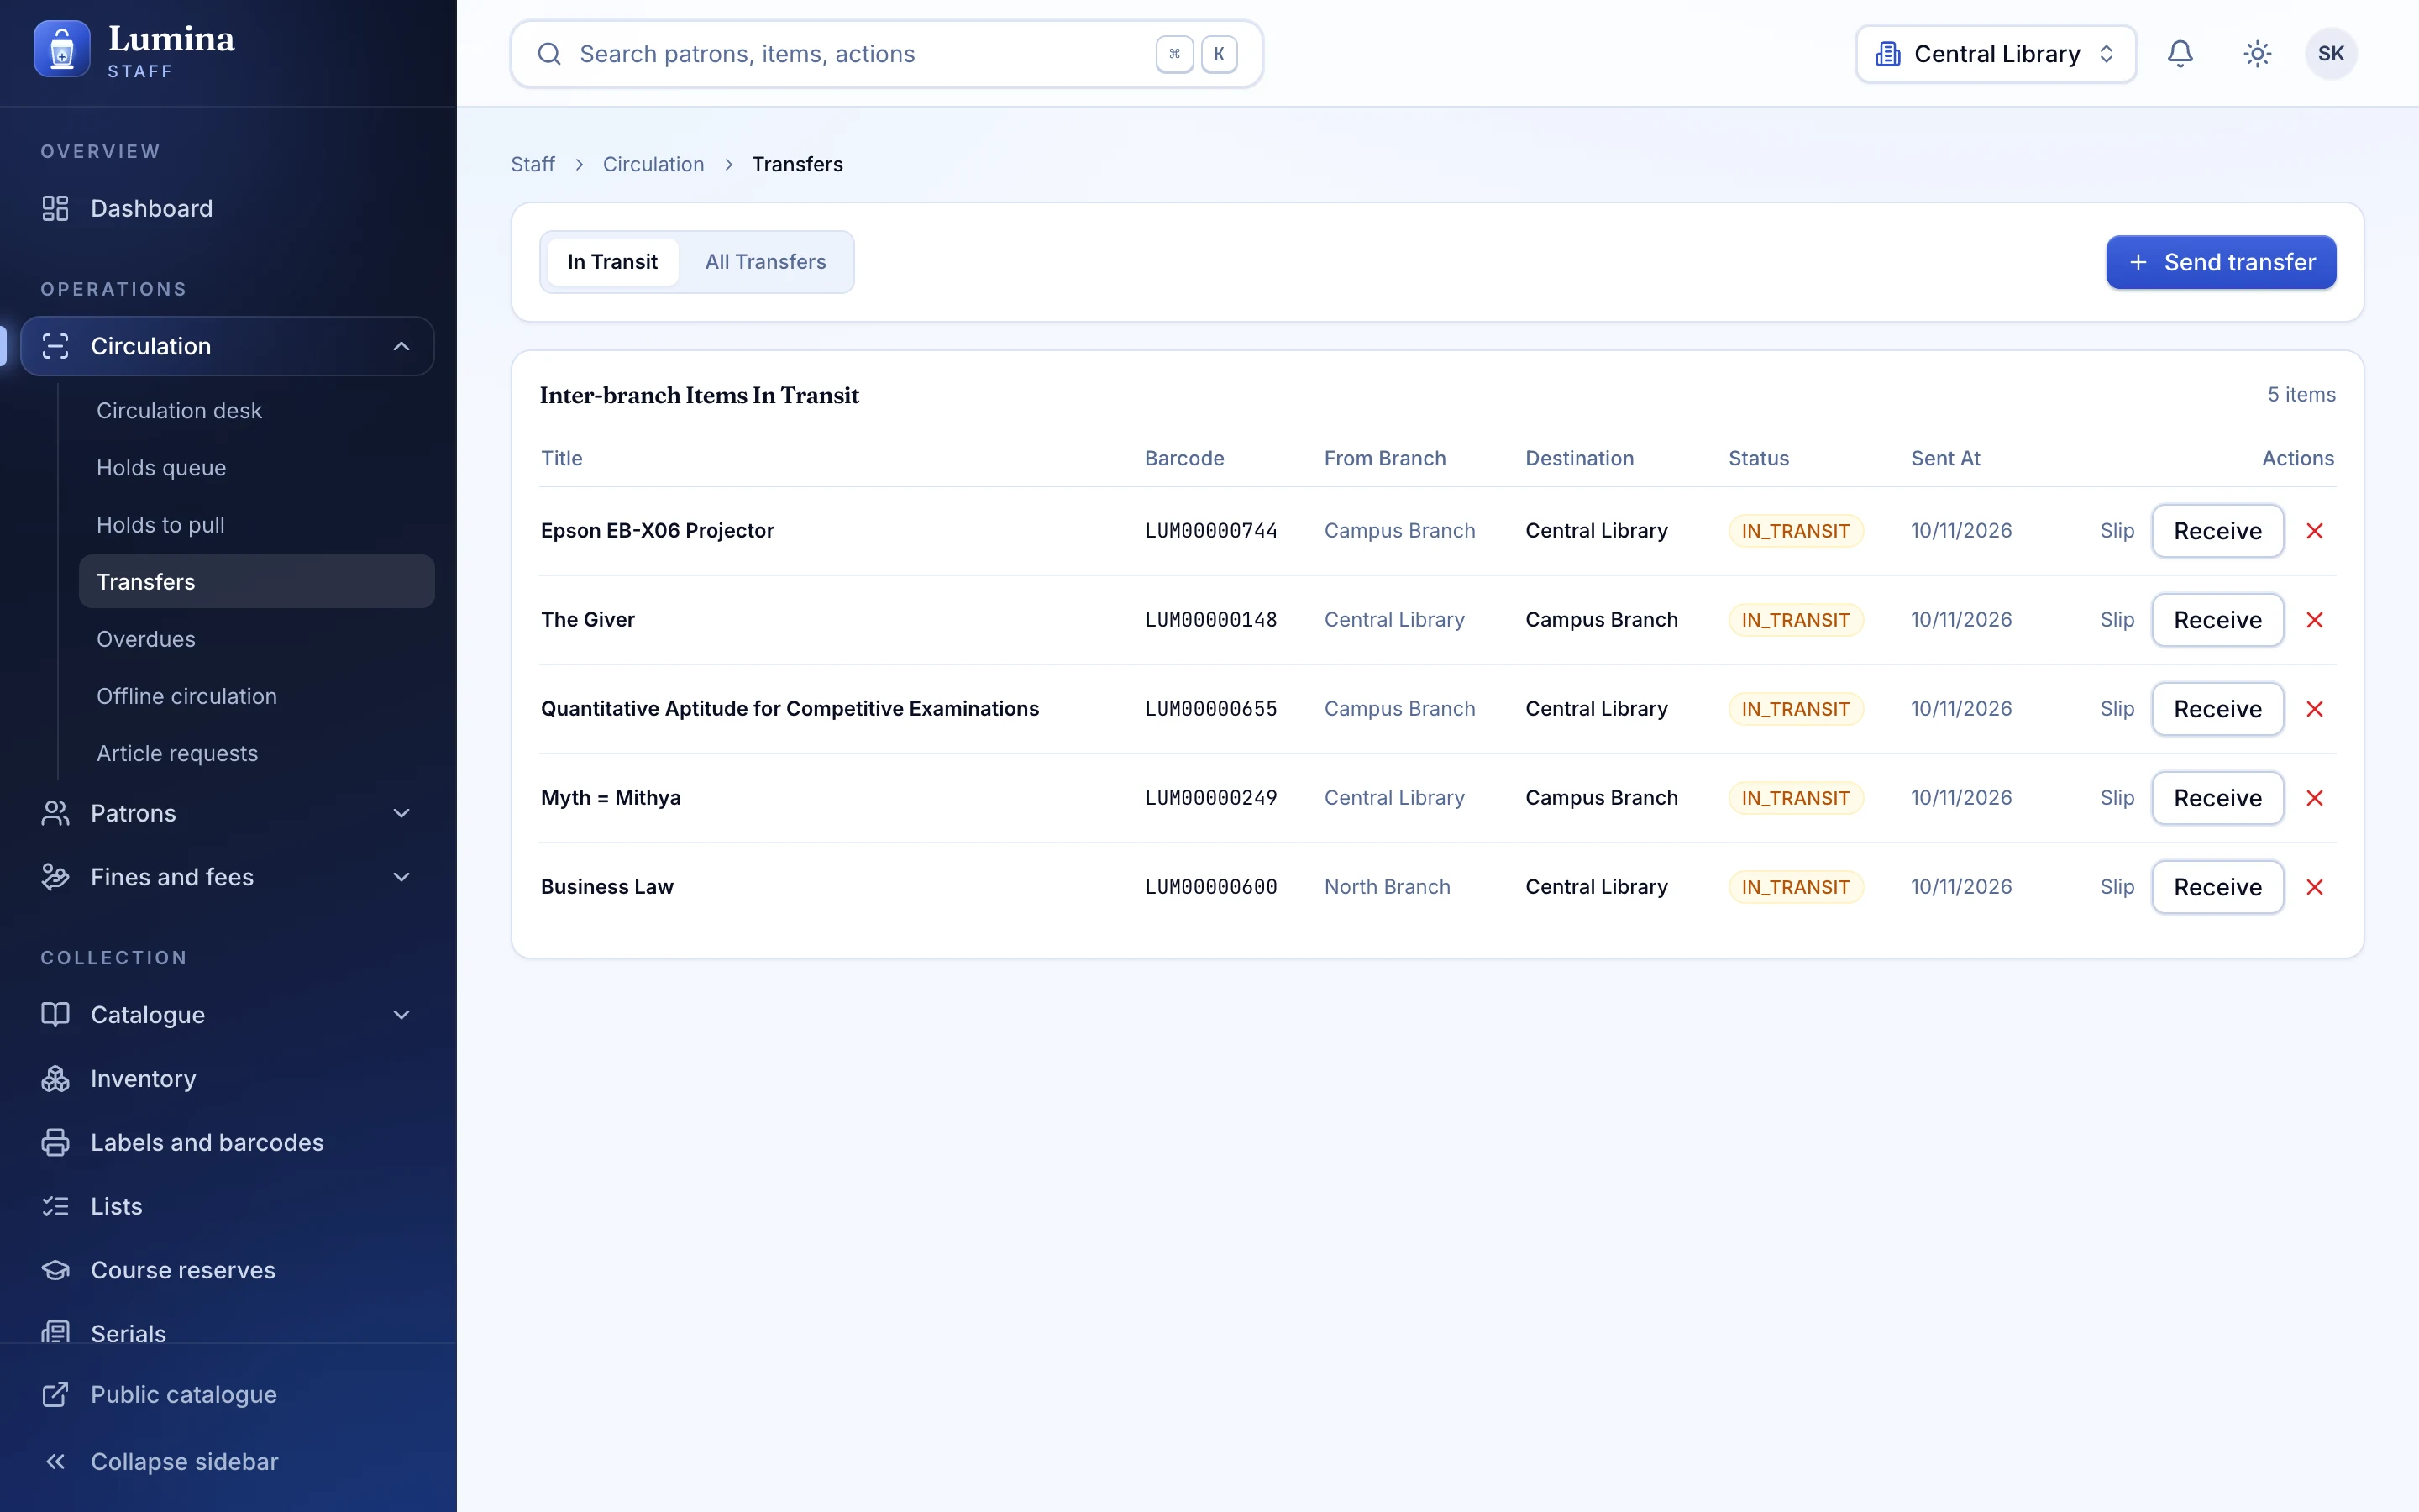The image size is (2419, 1512).
Task: Cancel The Giver transfer with red X
Action: point(2314,620)
